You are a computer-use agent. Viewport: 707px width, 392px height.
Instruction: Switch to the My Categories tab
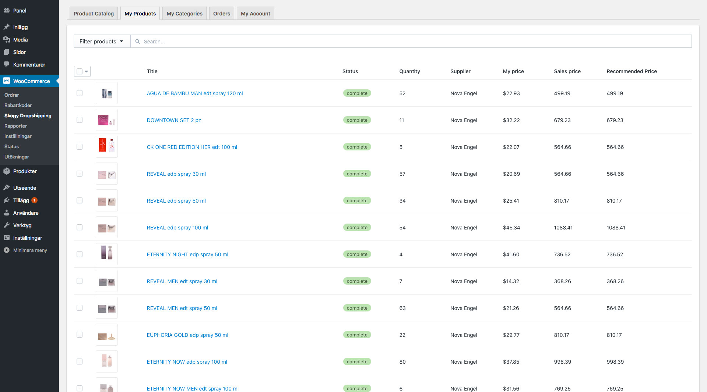(x=184, y=14)
